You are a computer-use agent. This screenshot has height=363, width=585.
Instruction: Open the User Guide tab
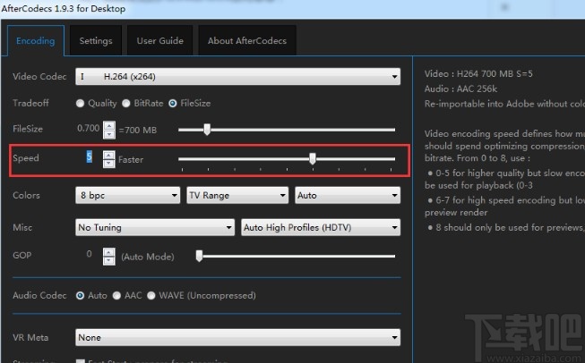tap(160, 40)
